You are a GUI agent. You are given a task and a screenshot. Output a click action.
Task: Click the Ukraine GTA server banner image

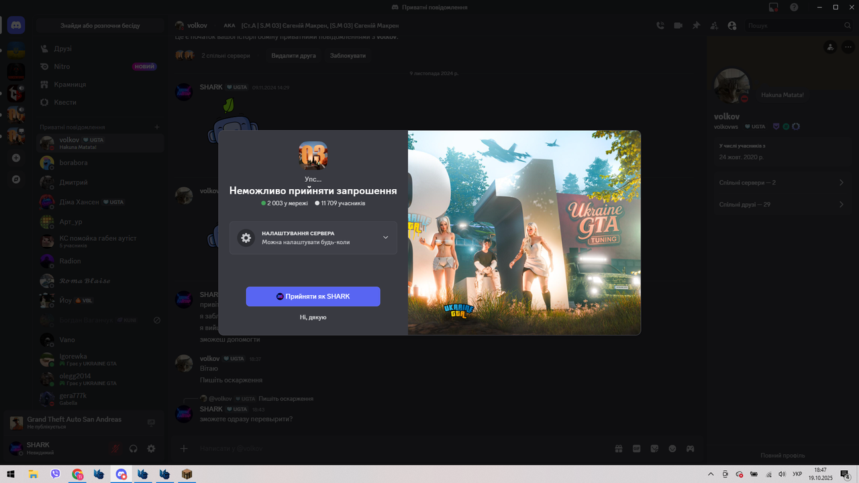[x=524, y=233]
